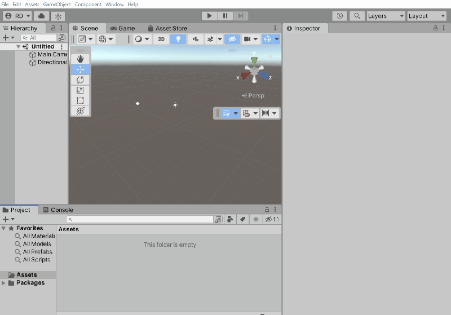Click search by label icon in Project
The height and width of the screenshot is (315, 451).
(243, 220)
